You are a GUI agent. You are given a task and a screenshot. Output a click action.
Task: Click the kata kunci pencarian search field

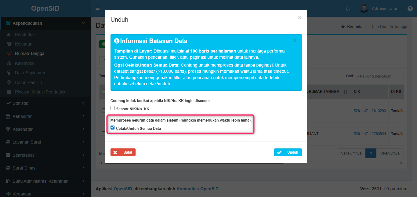point(379,76)
